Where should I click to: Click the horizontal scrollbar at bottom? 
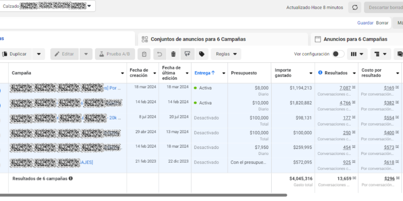coord(143,195)
